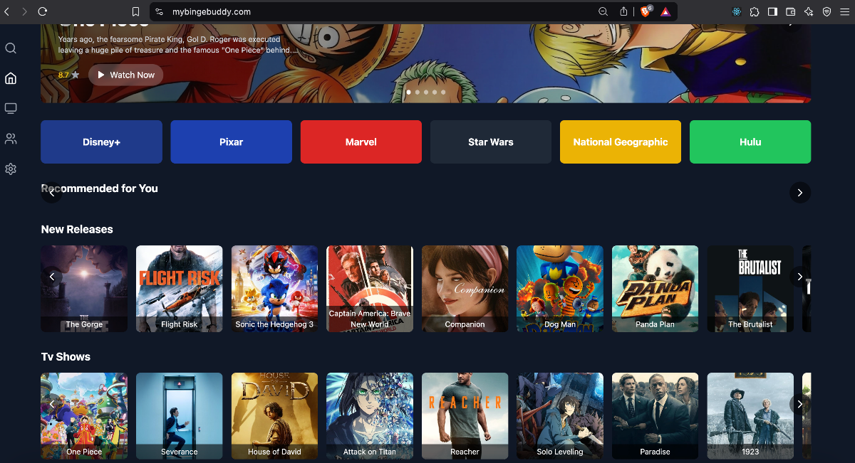Click the 8.7 star rating
Screen dimensions: 855x463
point(68,75)
